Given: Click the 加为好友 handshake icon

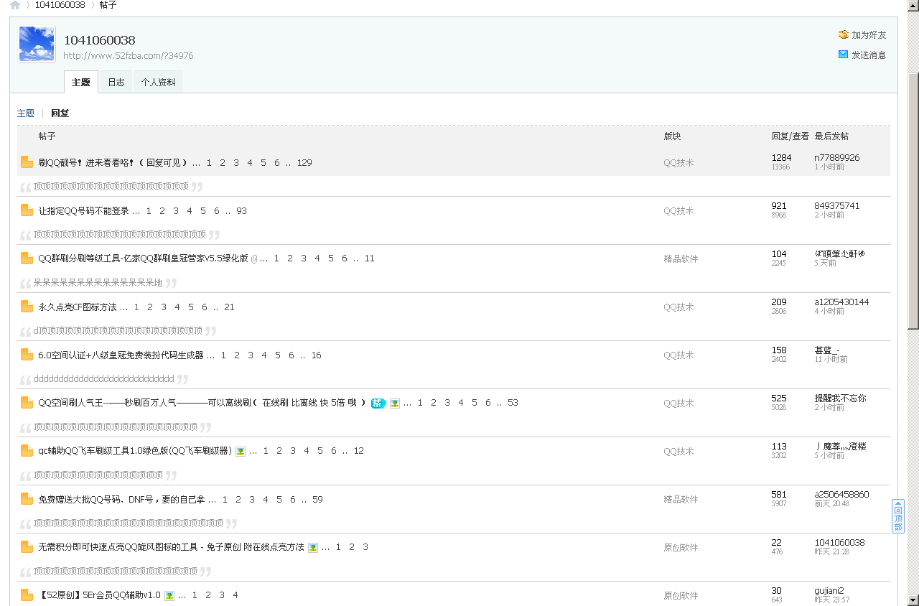Looking at the screenshot, I should (844, 34).
